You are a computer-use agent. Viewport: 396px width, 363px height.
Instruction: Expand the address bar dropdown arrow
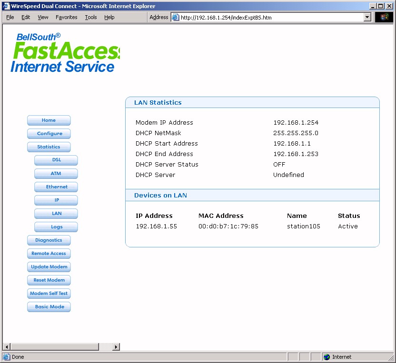367,18
